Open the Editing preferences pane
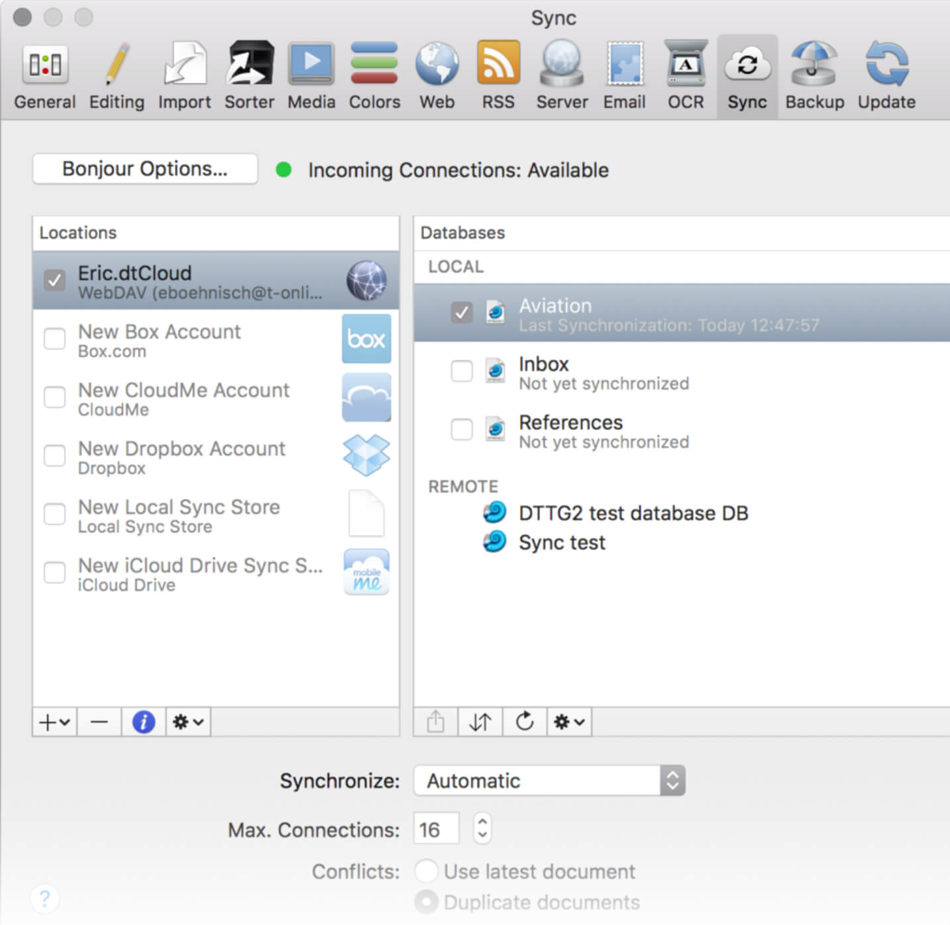This screenshot has height=925, width=950. [117, 76]
